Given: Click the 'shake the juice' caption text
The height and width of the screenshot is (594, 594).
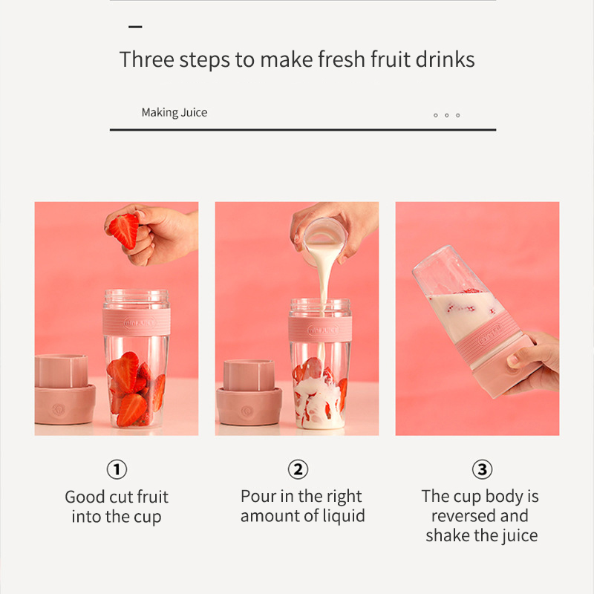Looking at the screenshot, I should click(x=481, y=536).
